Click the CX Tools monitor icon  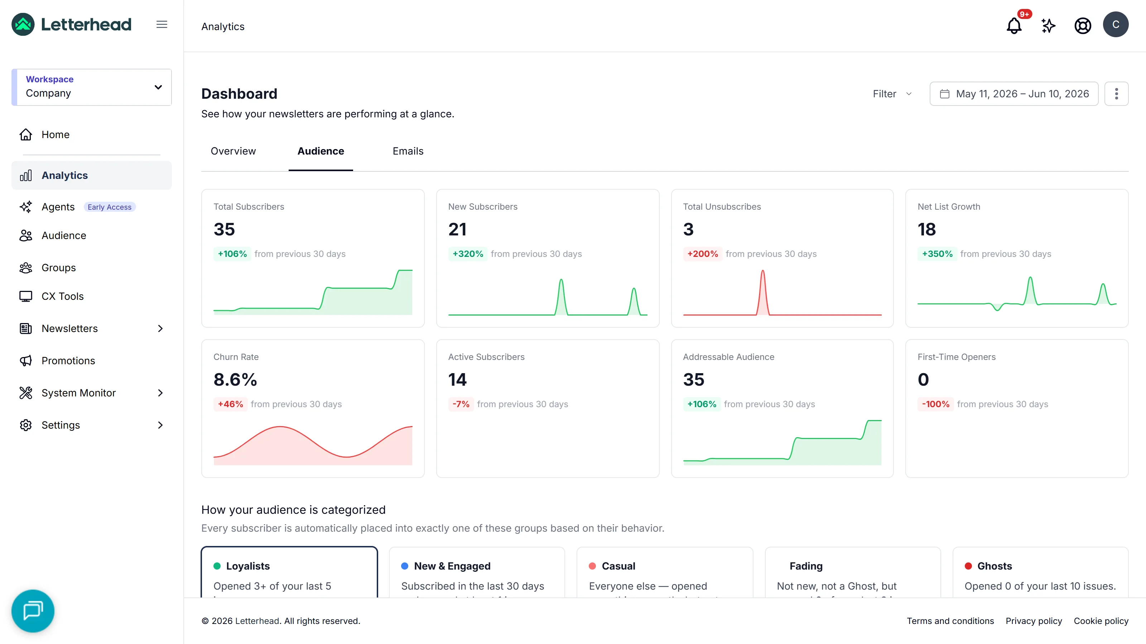[26, 296]
